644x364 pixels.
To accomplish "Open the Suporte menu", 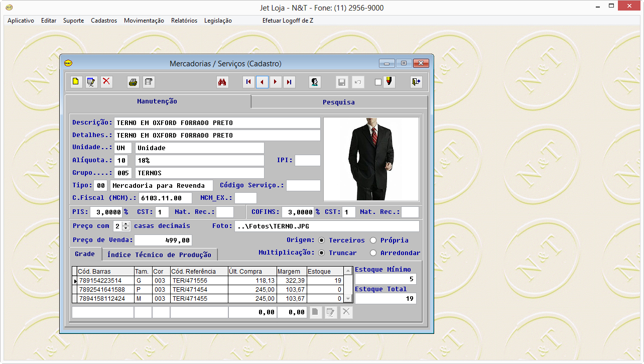I will pyautogui.click(x=74, y=21).
